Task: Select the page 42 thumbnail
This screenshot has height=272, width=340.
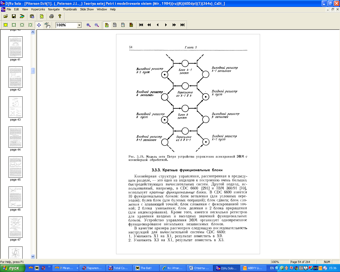Action: pos(15,77)
